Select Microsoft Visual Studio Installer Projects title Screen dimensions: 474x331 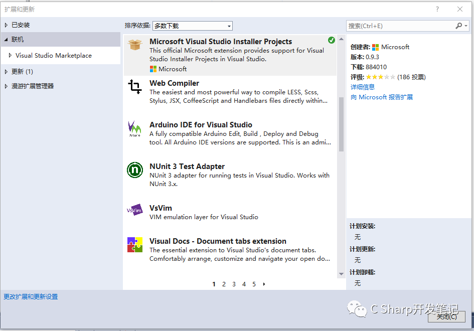click(221, 42)
